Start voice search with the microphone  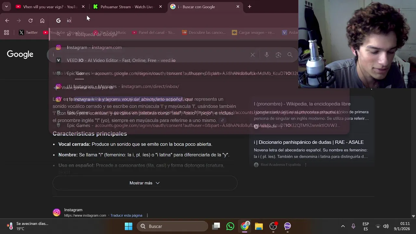tap(266, 55)
